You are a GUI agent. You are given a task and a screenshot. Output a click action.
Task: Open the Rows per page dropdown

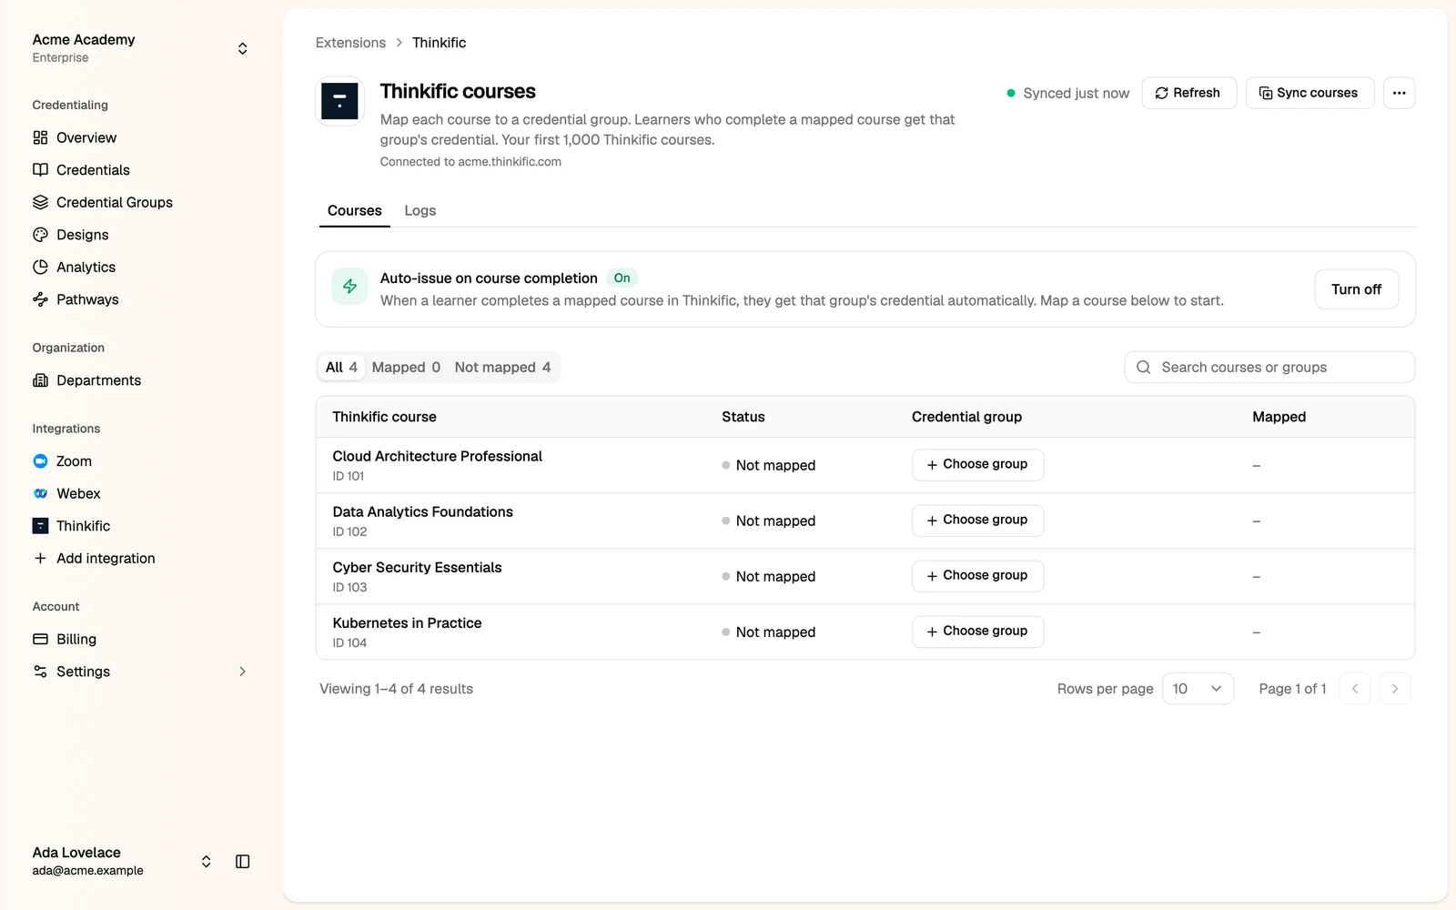1198,689
